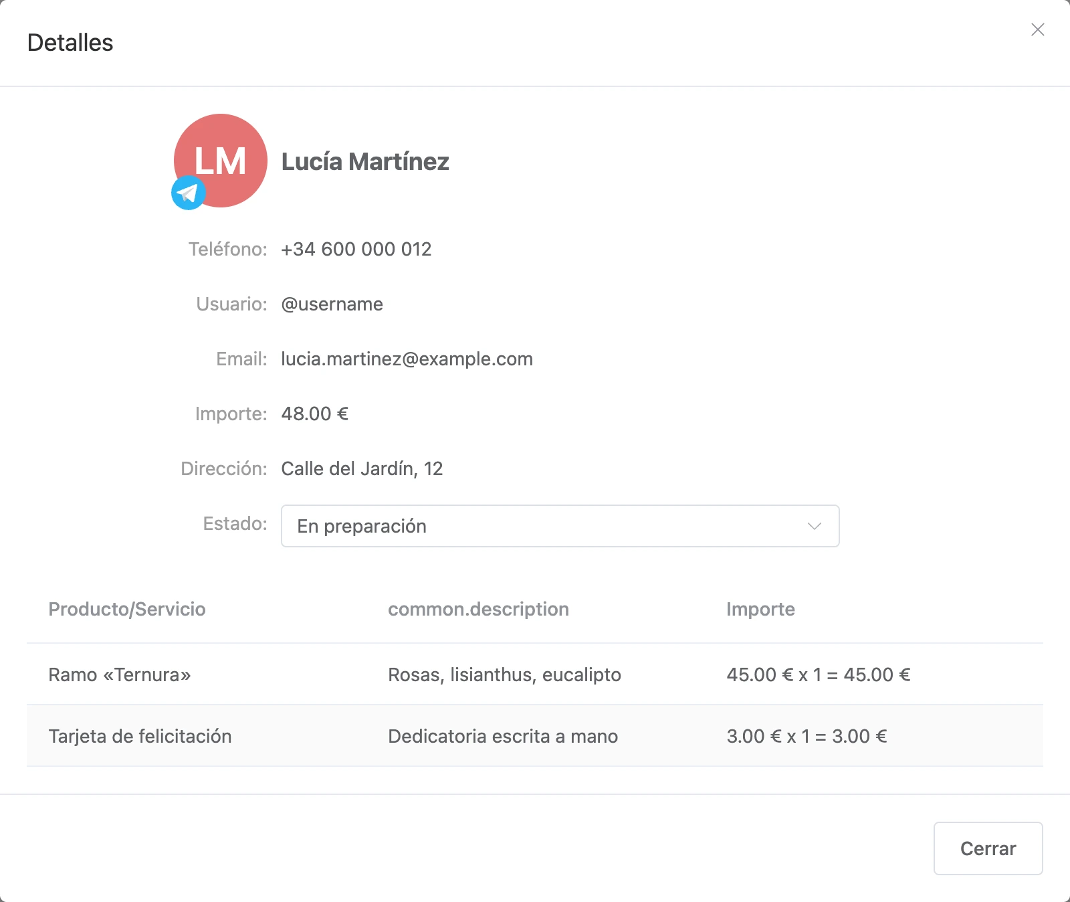Click the email lucia.martinez@example.com
The height and width of the screenshot is (902, 1070).
(407, 359)
